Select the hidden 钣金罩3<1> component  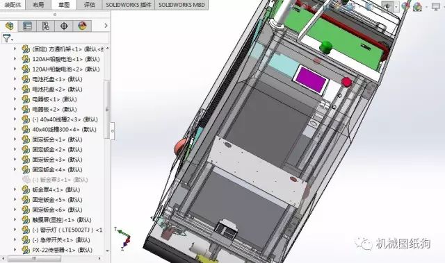click(x=60, y=180)
